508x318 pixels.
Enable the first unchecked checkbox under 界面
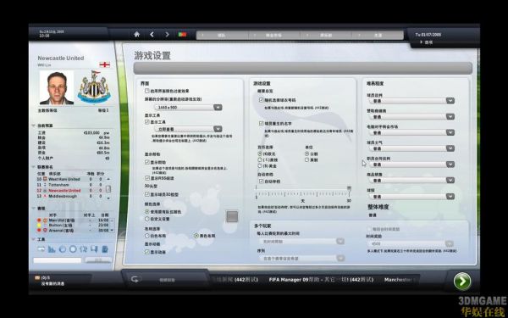[147, 92]
